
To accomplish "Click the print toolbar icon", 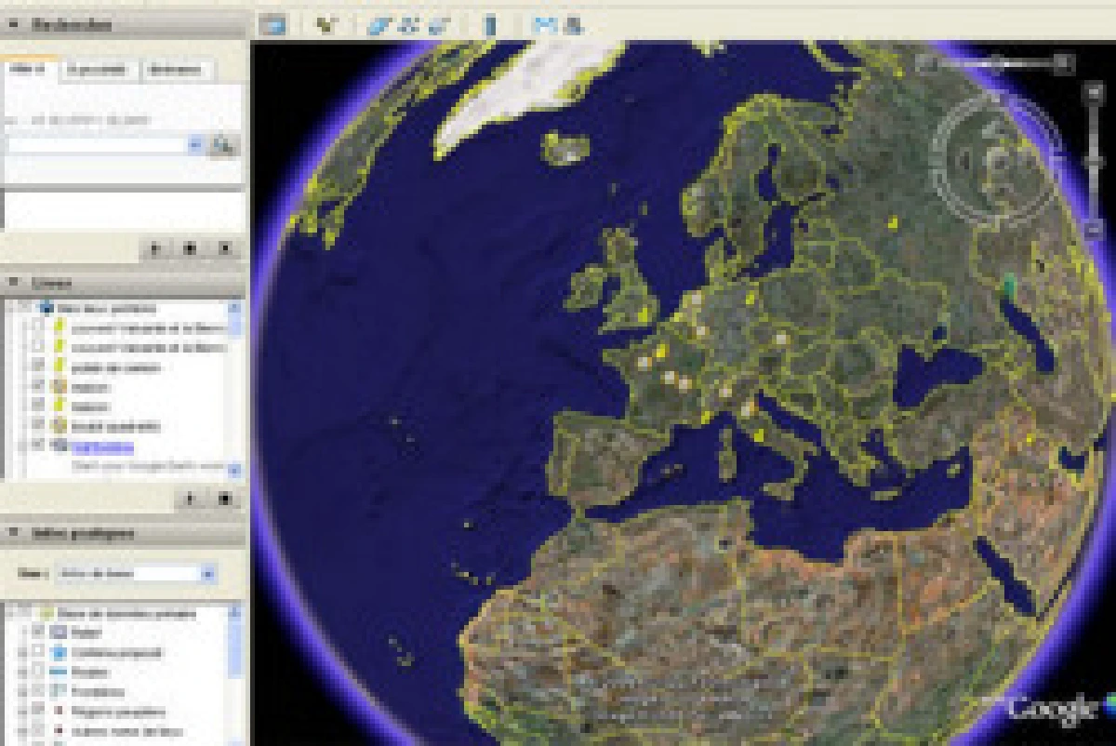I will point(573,26).
